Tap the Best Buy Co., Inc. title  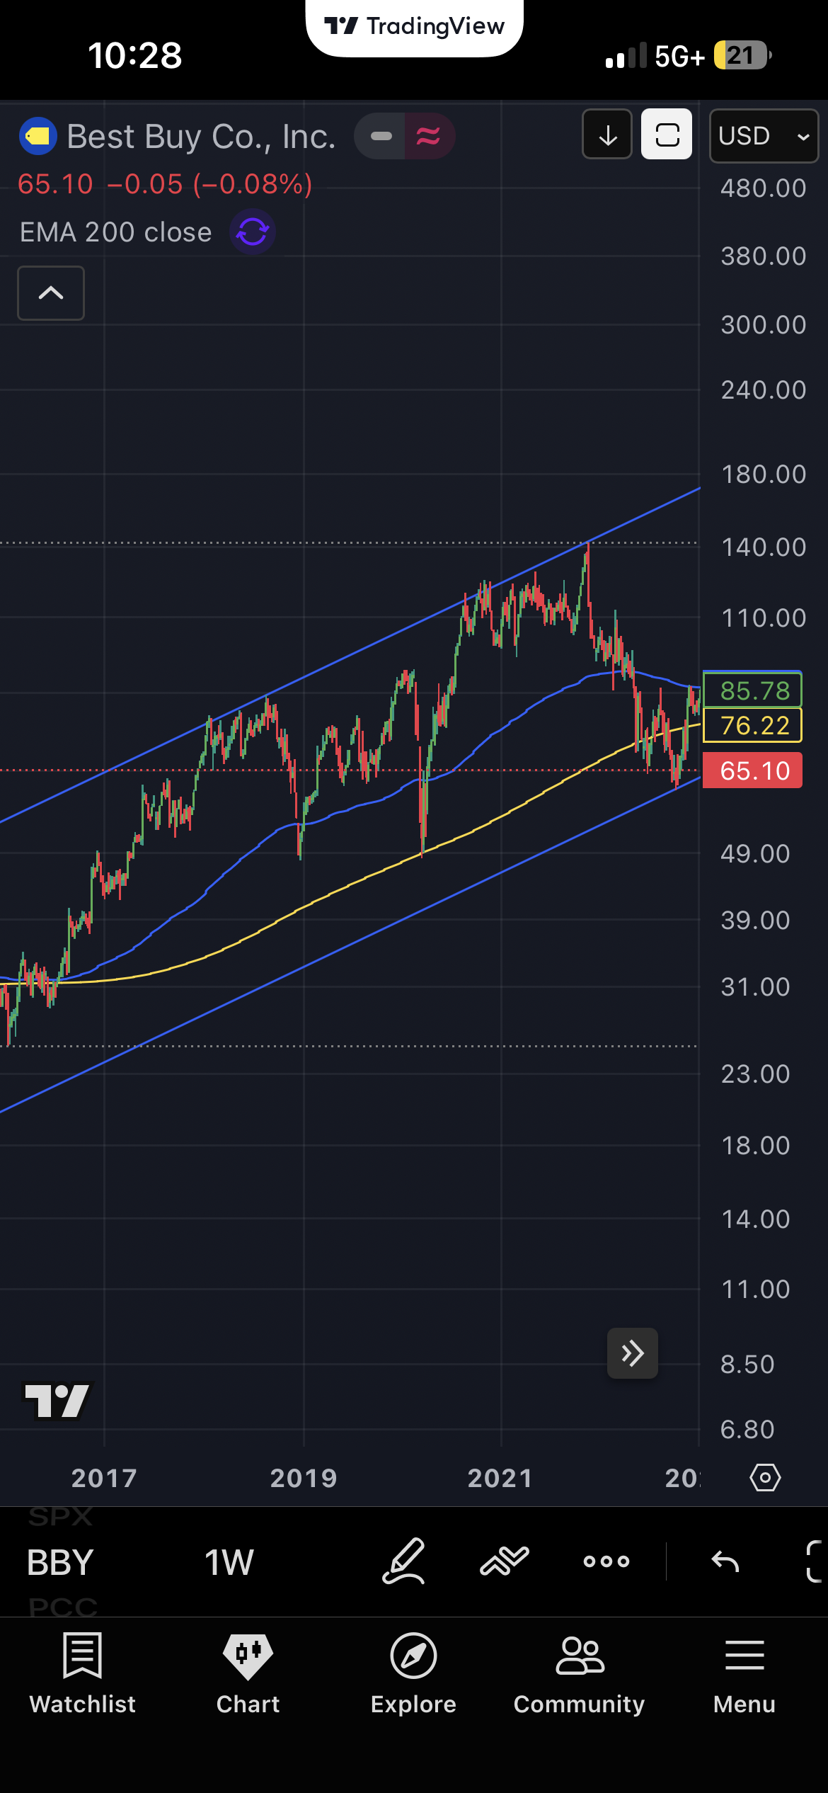pos(201,137)
